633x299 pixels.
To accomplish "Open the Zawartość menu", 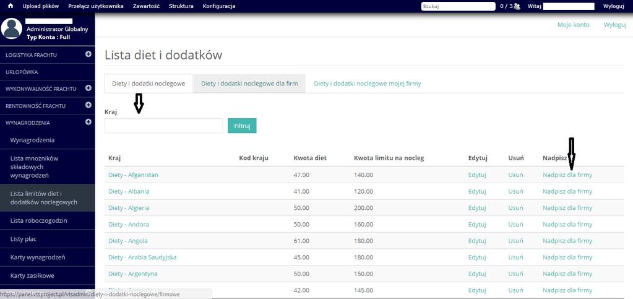I will tap(146, 6).
